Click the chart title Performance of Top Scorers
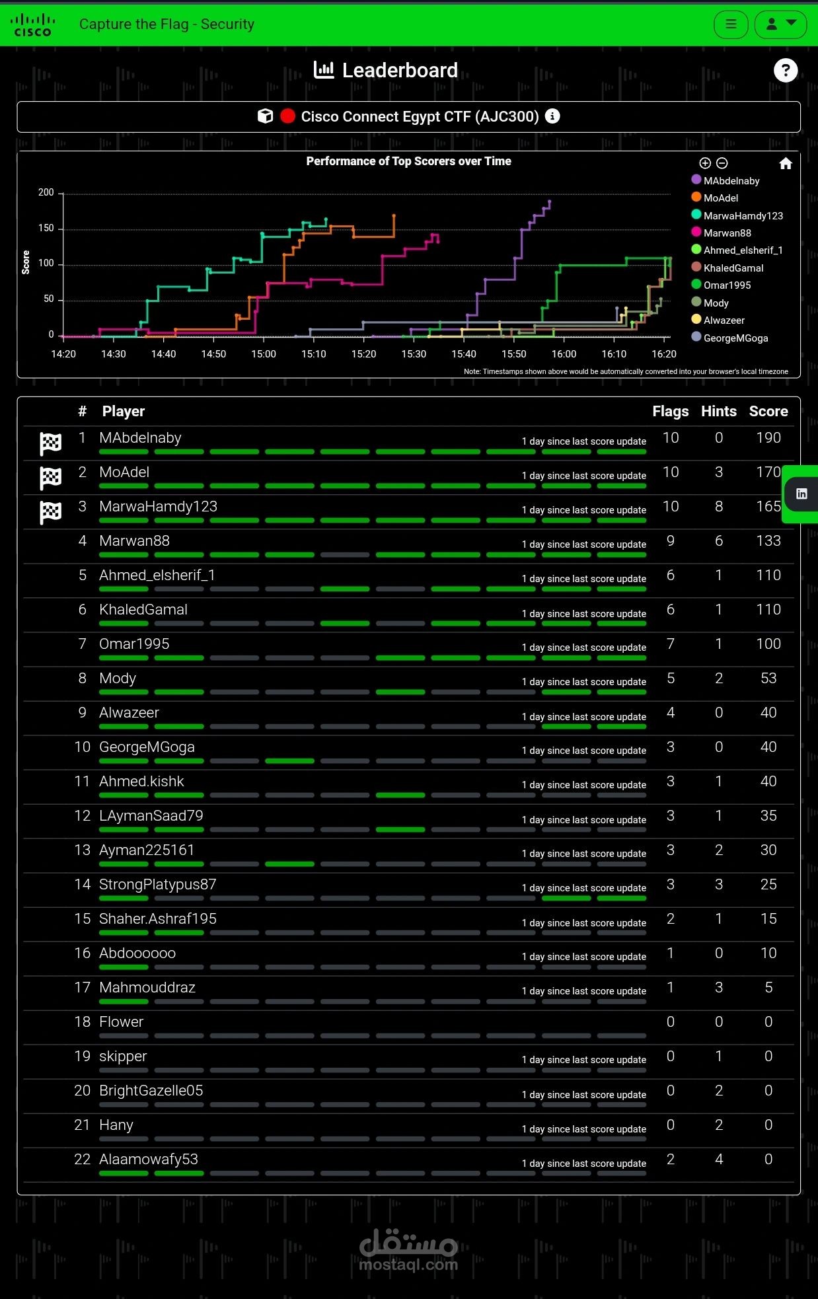 click(x=408, y=161)
